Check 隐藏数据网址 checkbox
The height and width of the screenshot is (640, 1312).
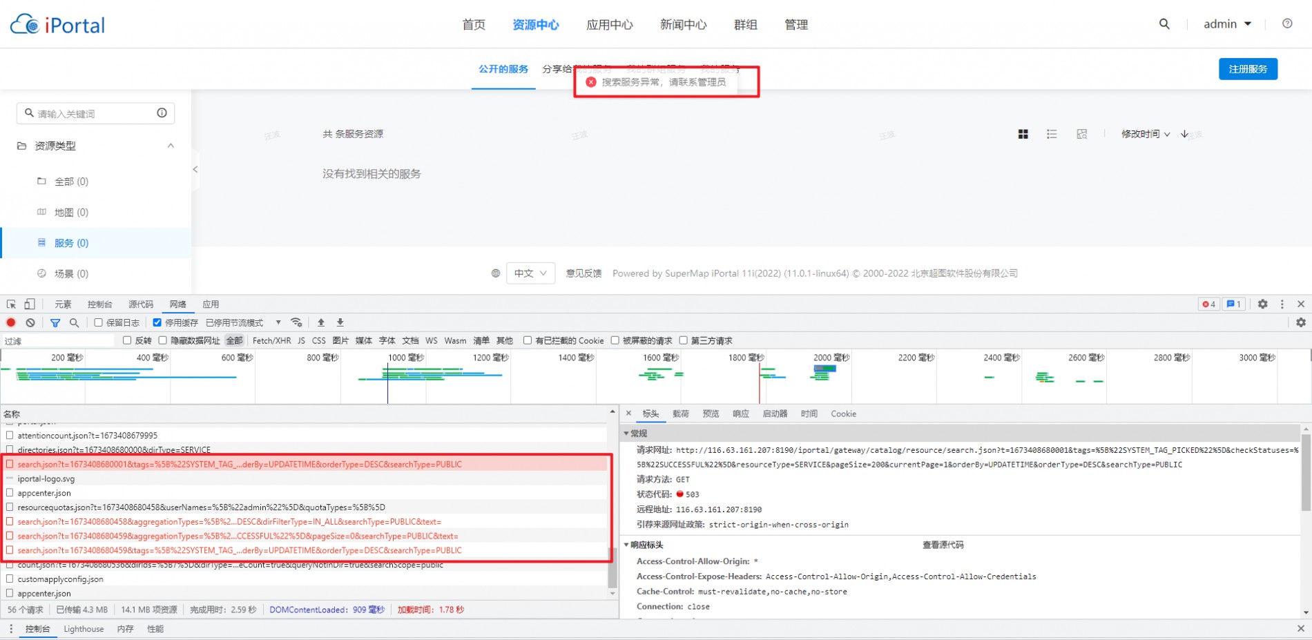point(163,340)
